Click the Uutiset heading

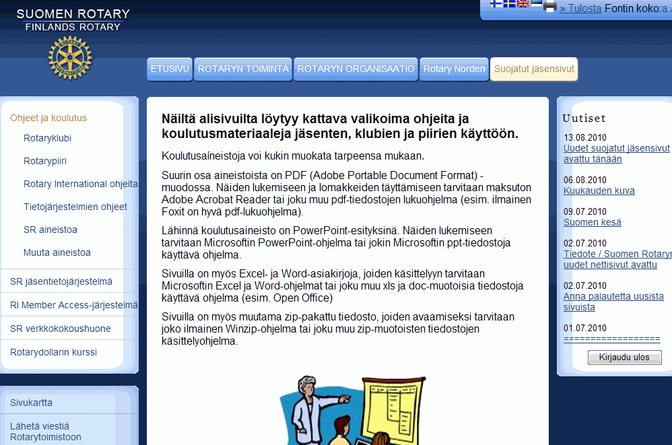tap(584, 118)
